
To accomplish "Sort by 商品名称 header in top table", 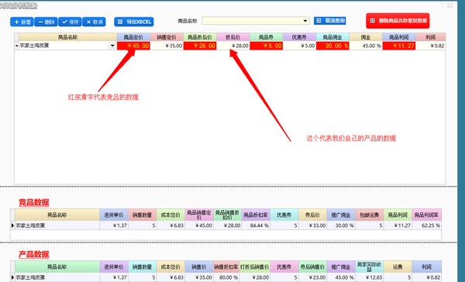I will pyautogui.click(x=68, y=37).
